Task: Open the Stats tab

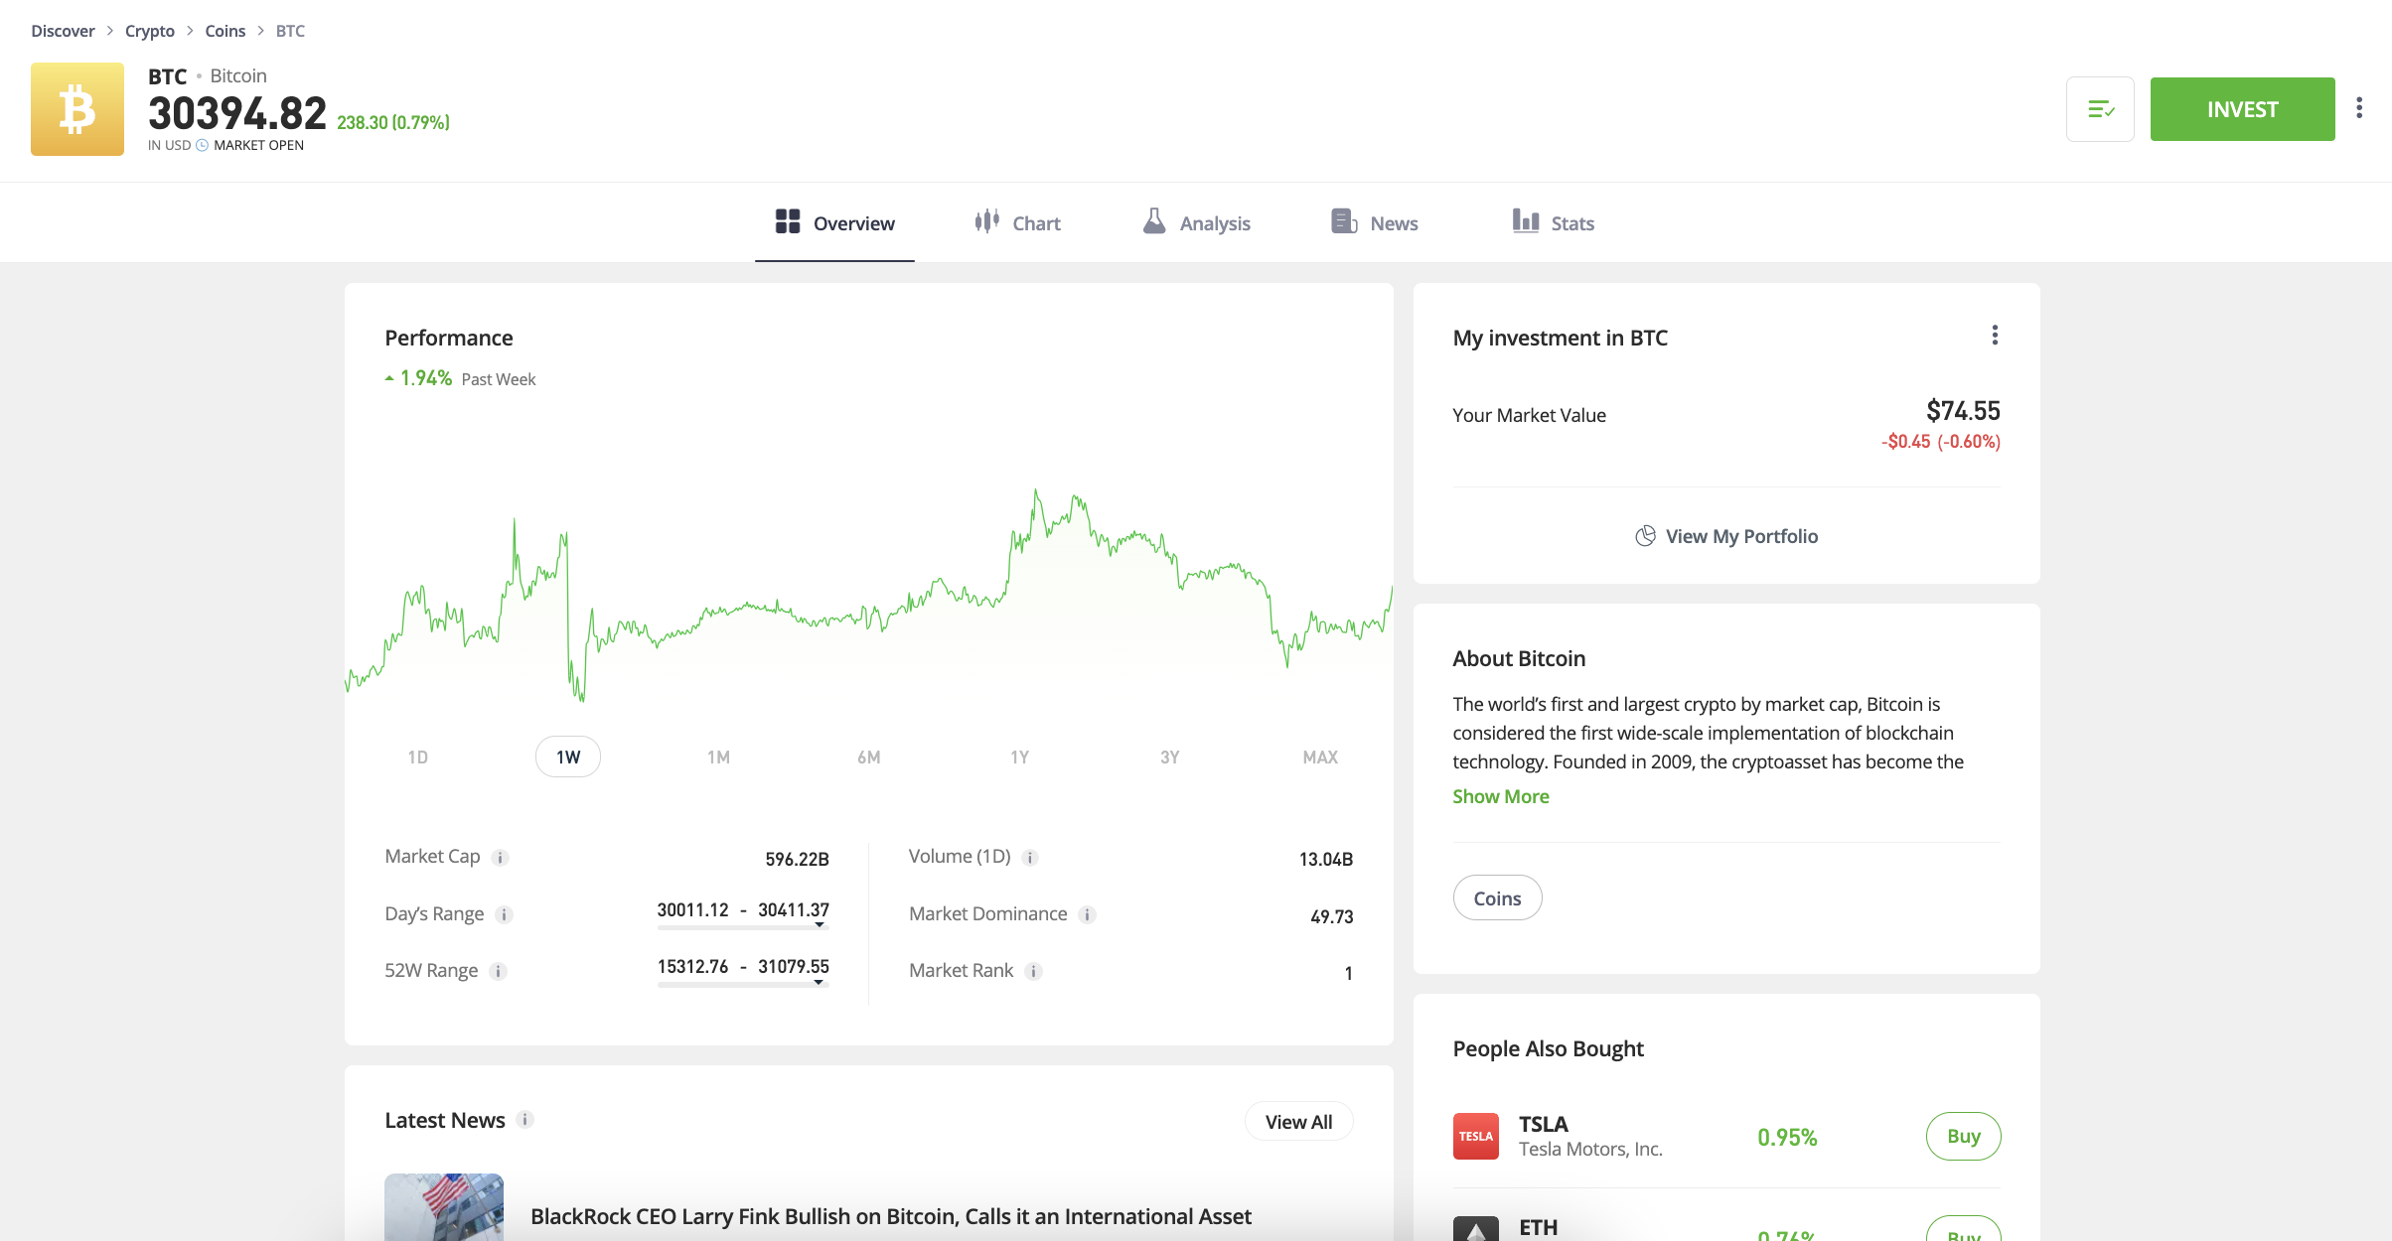Action: (x=1554, y=222)
